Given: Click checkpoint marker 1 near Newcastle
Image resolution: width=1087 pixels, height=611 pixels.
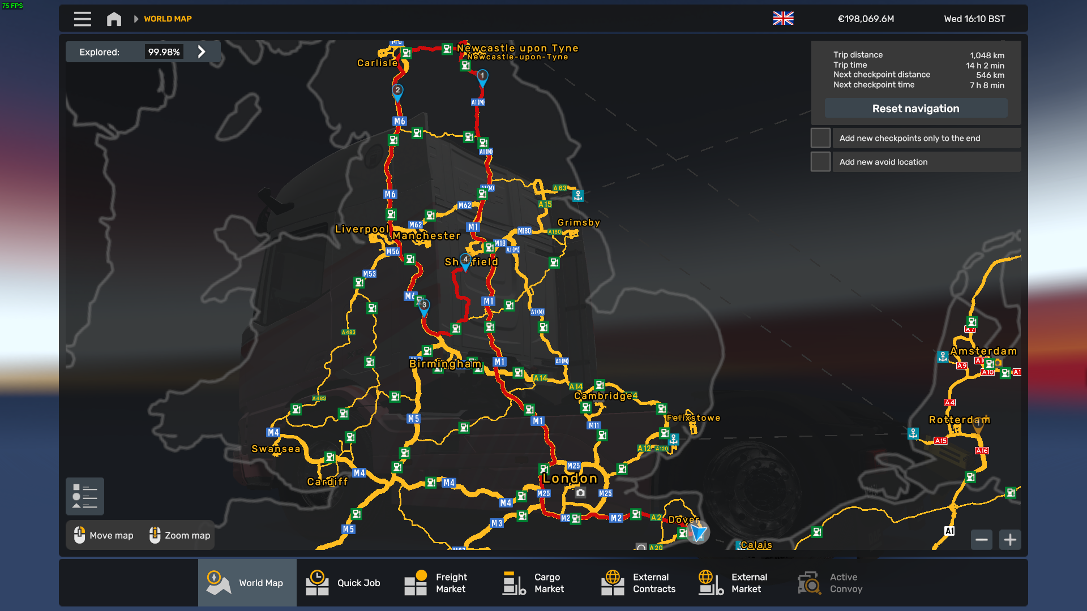Looking at the screenshot, I should point(482,77).
